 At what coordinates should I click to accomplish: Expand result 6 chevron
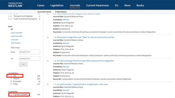point(54,61)
